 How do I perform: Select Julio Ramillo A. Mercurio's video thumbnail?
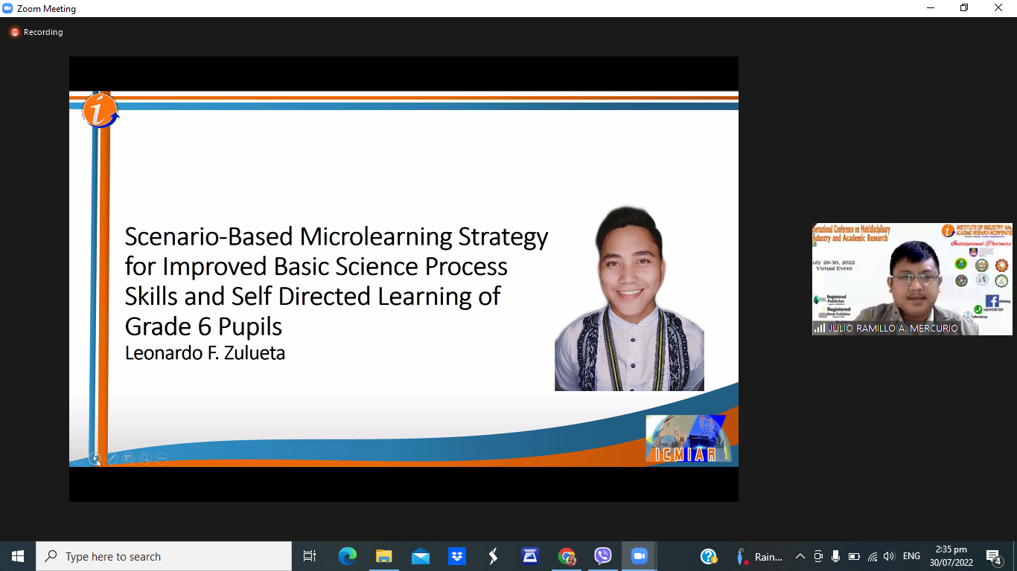pyautogui.click(x=912, y=279)
